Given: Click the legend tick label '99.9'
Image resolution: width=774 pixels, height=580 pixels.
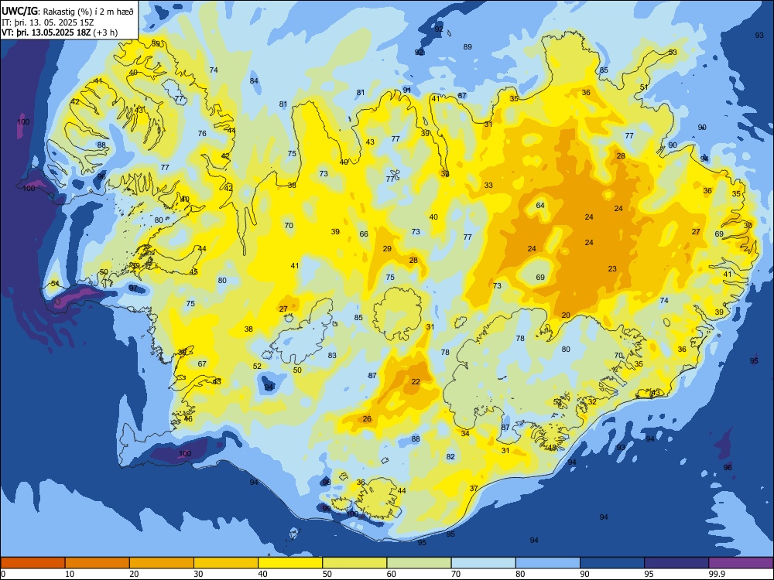Looking at the screenshot, I should click(x=716, y=574).
